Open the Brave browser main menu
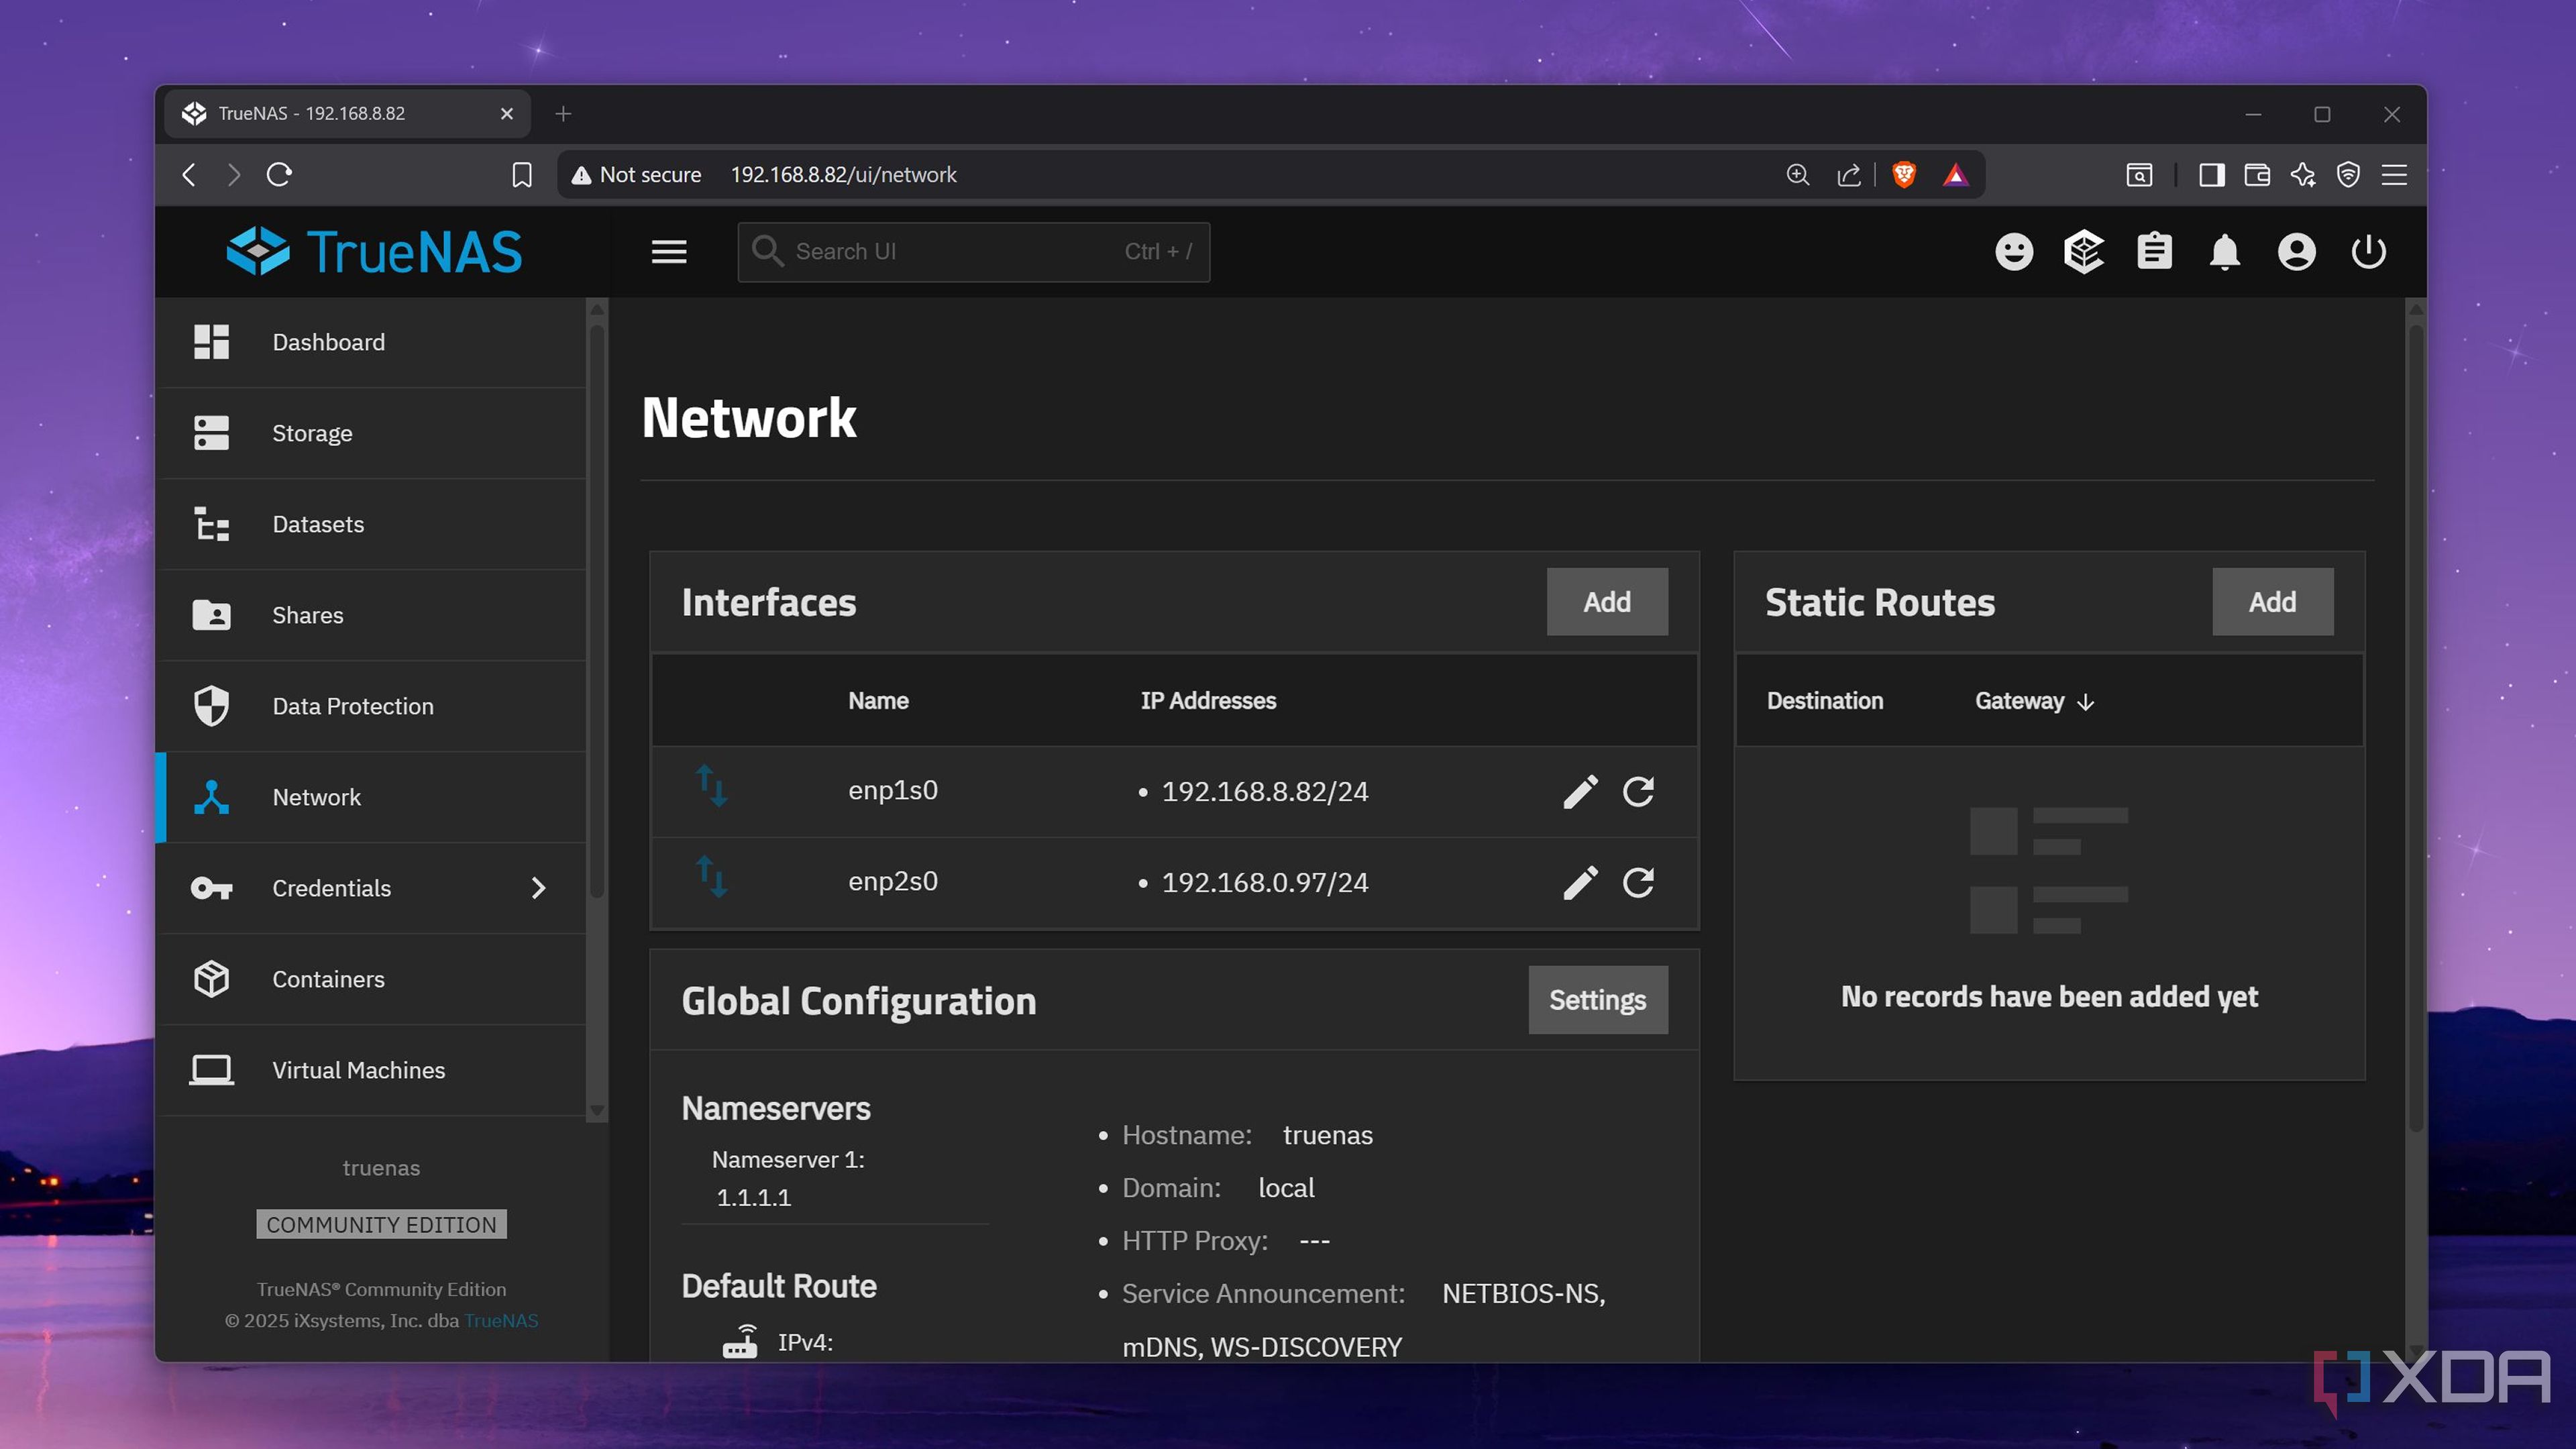 (x=2394, y=175)
